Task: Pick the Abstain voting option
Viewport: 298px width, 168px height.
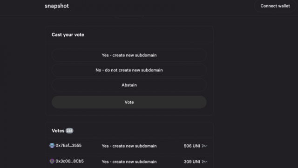Action: point(129,85)
